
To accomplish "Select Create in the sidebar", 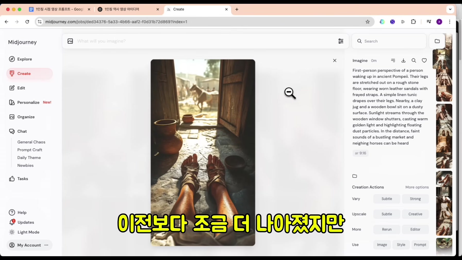I will [x=29, y=74].
